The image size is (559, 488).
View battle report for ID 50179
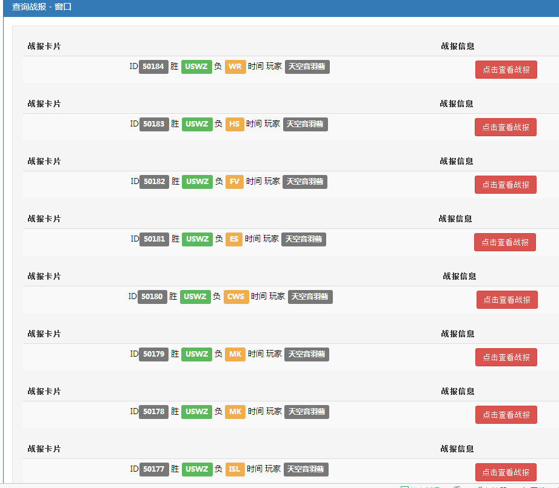click(506, 357)
